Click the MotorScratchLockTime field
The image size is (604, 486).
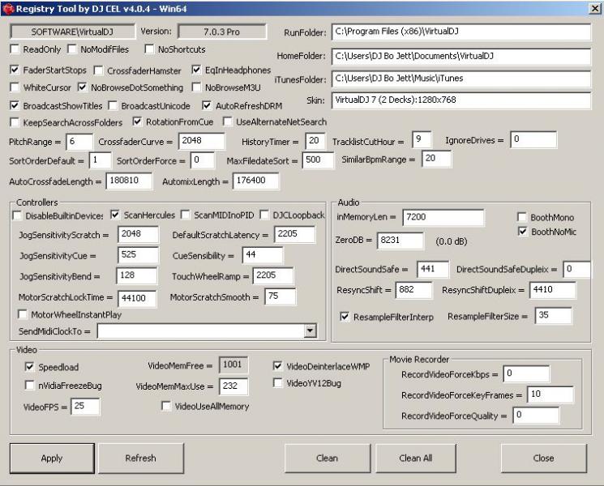[137, 299]
